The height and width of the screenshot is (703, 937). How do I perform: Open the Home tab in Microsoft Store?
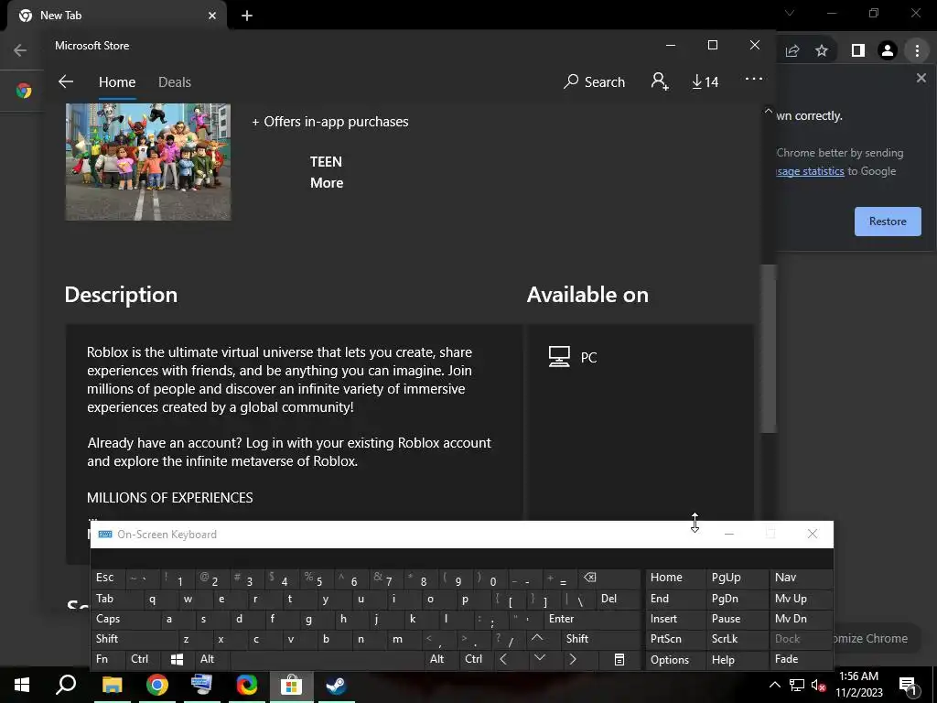pyautogui.click(x=117, y=81)
